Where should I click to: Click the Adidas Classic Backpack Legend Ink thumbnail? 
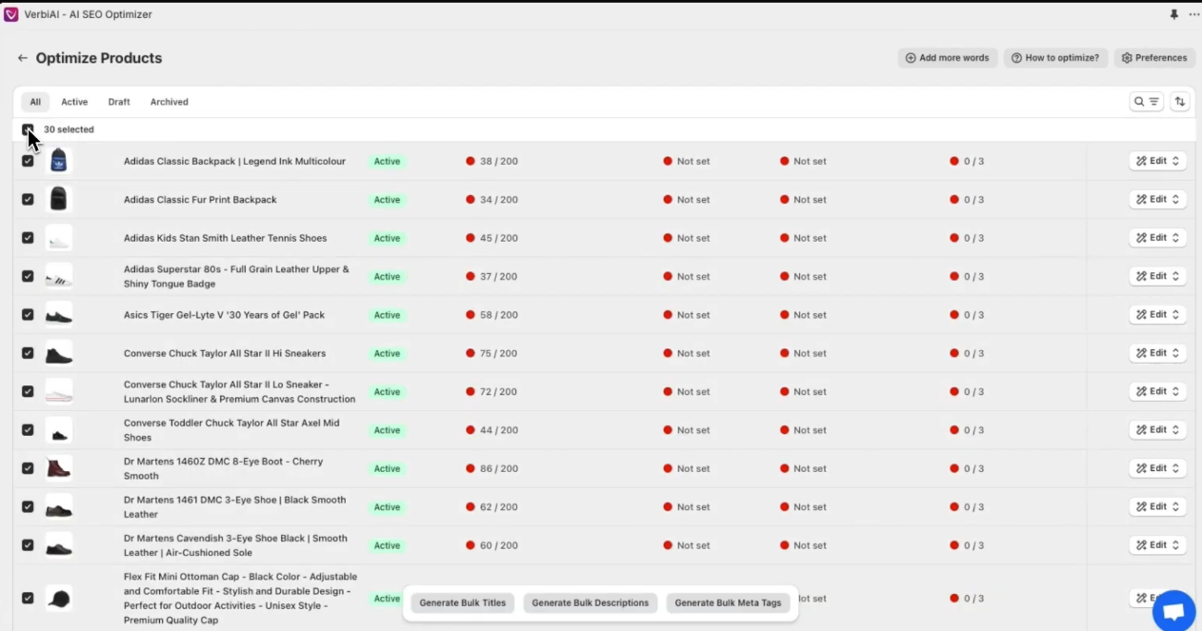(x=59, y=161)
